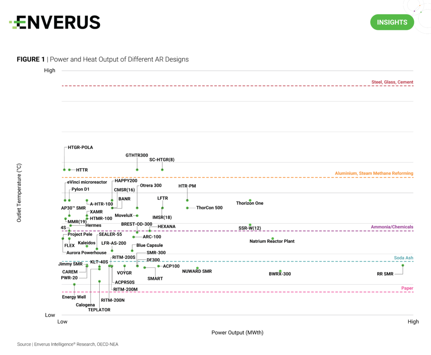431x355 pixels.
Task: Select the SC-HTGR(8) green dot
Action: point(162,170)
